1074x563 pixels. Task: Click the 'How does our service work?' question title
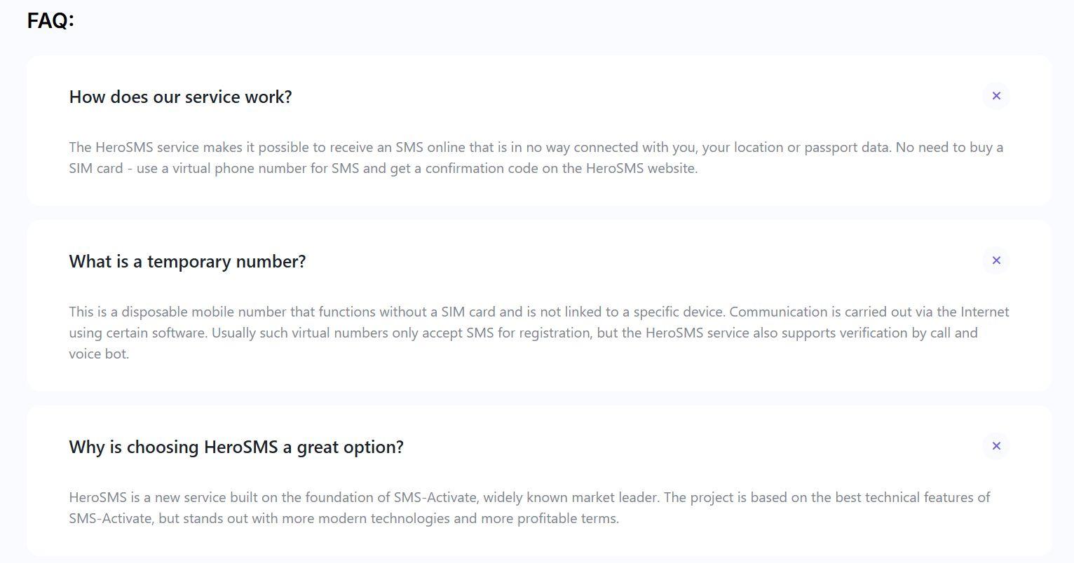coord(180,97)
